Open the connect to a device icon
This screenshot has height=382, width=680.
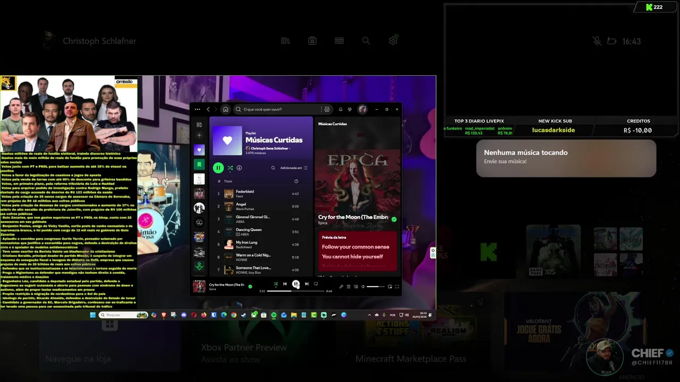pyautogui.click(x=355, y=286)
